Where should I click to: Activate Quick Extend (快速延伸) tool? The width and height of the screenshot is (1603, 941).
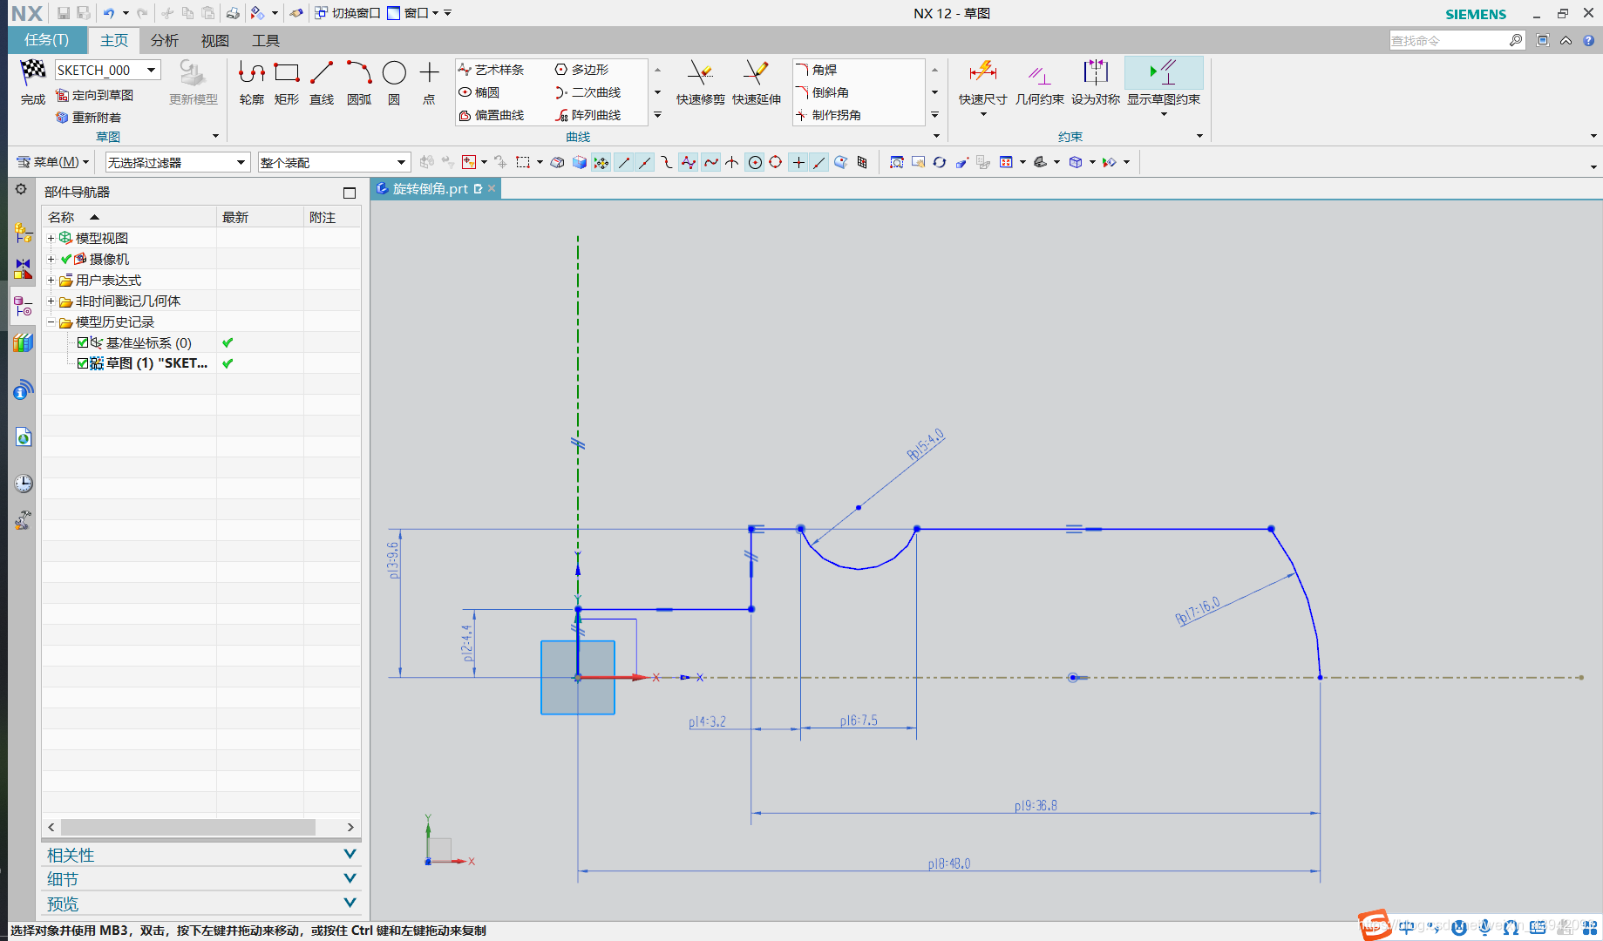[757, 83]
